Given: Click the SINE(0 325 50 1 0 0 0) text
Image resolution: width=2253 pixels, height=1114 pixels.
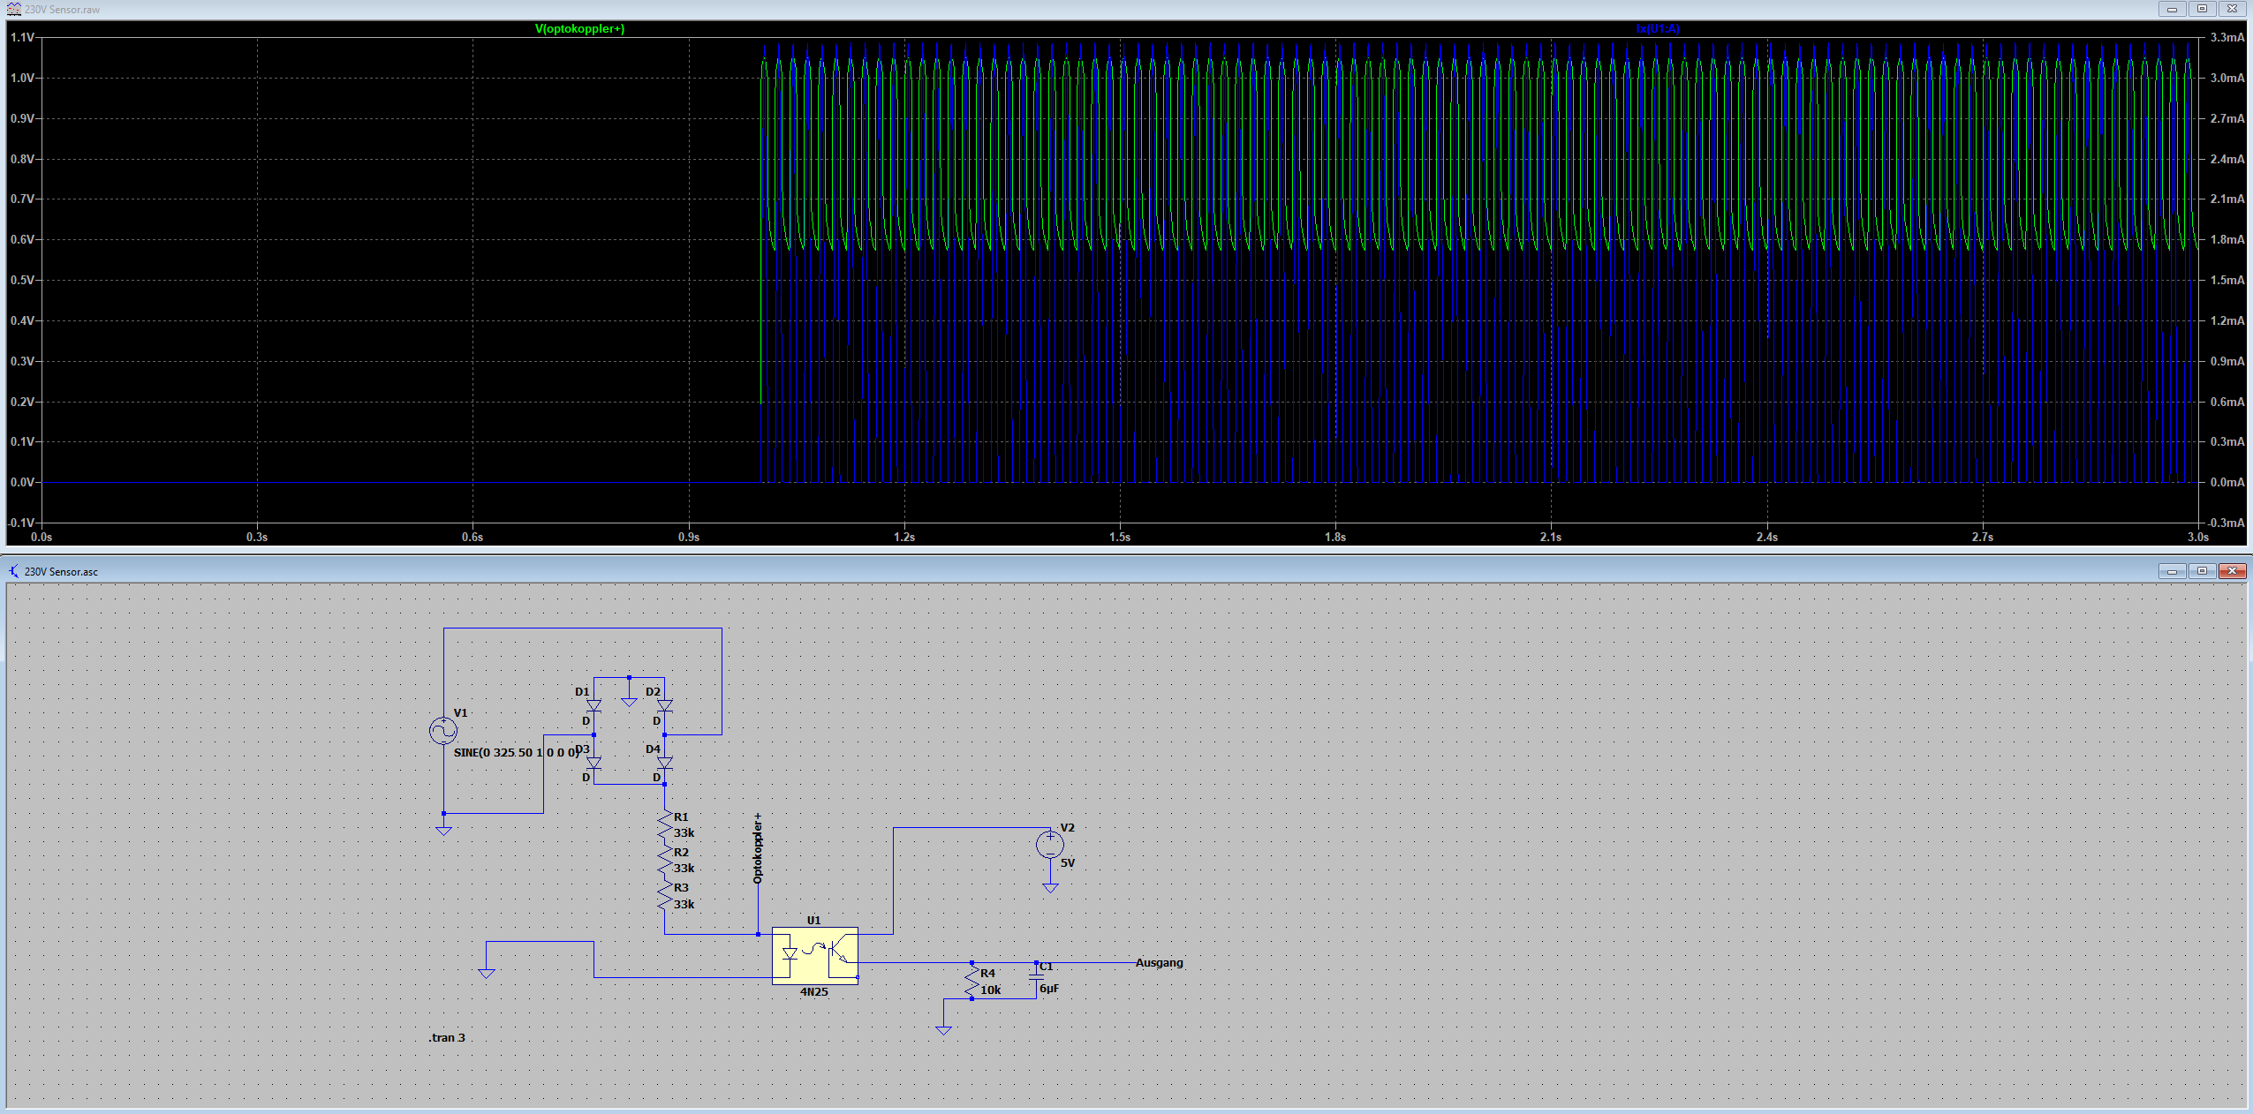Looking at the screenshot, I should click(x=516, y=752).
